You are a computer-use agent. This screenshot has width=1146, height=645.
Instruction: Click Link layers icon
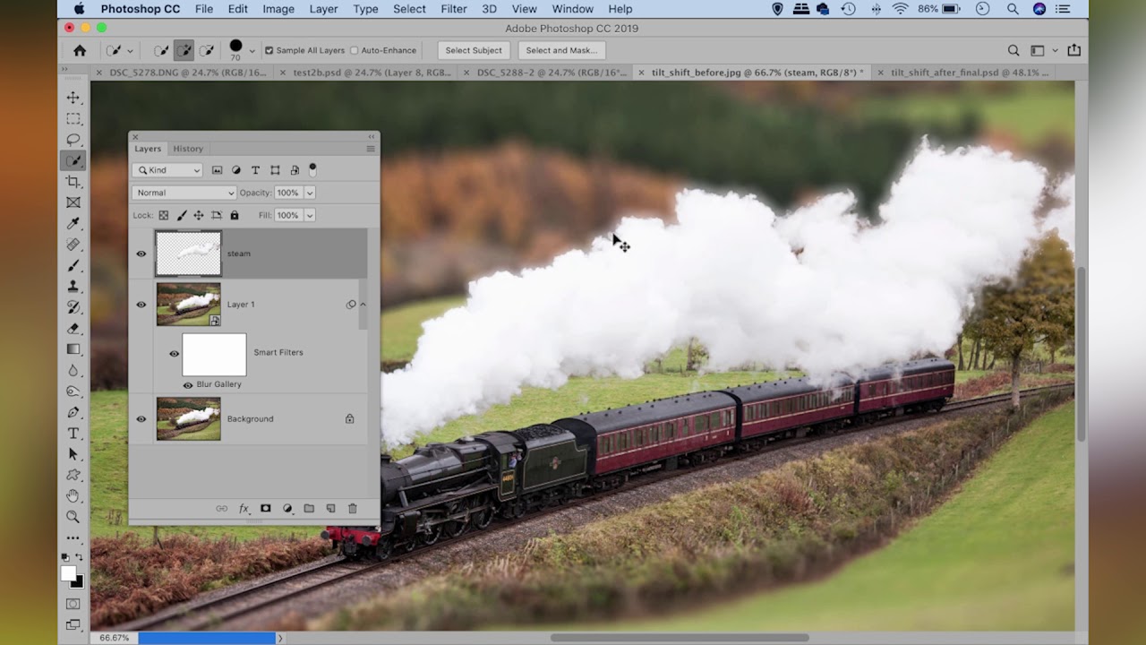221,509
